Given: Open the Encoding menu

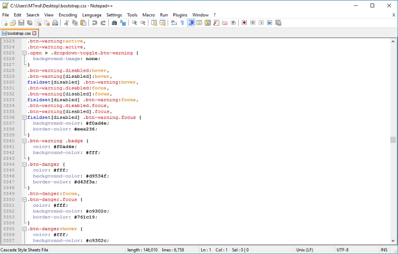Looking at the screenshot, I should pyautogui.click(x=68, y=15).
